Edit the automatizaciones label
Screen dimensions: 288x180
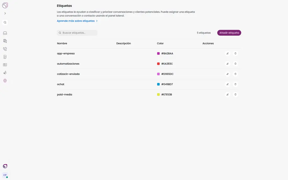click(x=227, y=64)
